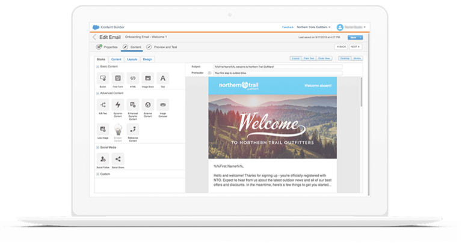Click the Save button

point(354,38)
